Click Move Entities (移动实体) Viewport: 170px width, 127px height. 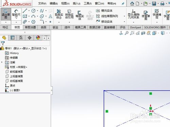[104, 21]
